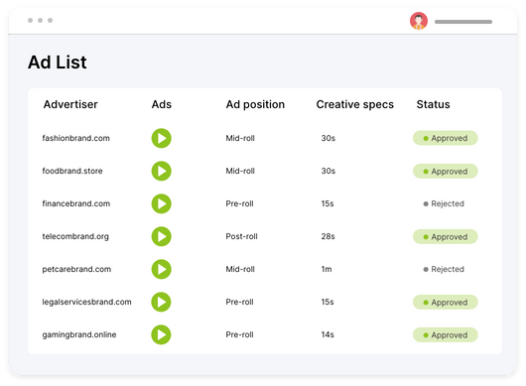Image resolution: width=526 pixels, height=386 pixels.
Task: Click Post-roll position for telecombrand.org
Action: 241,236
